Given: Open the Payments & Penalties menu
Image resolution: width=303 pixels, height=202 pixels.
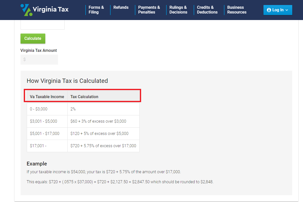Looking at the screenshot, I should [x=149, y=10].
